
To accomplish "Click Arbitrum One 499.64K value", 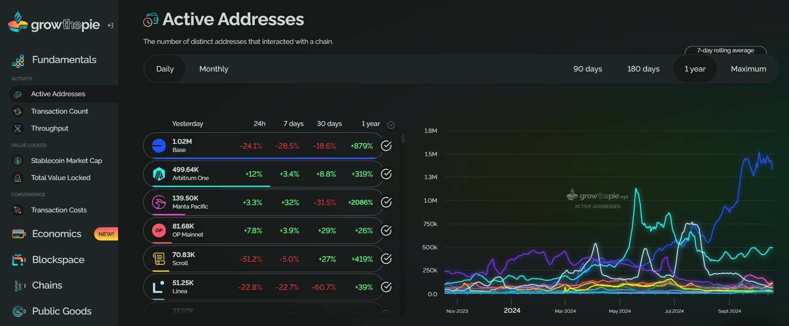I will [185, 169].
